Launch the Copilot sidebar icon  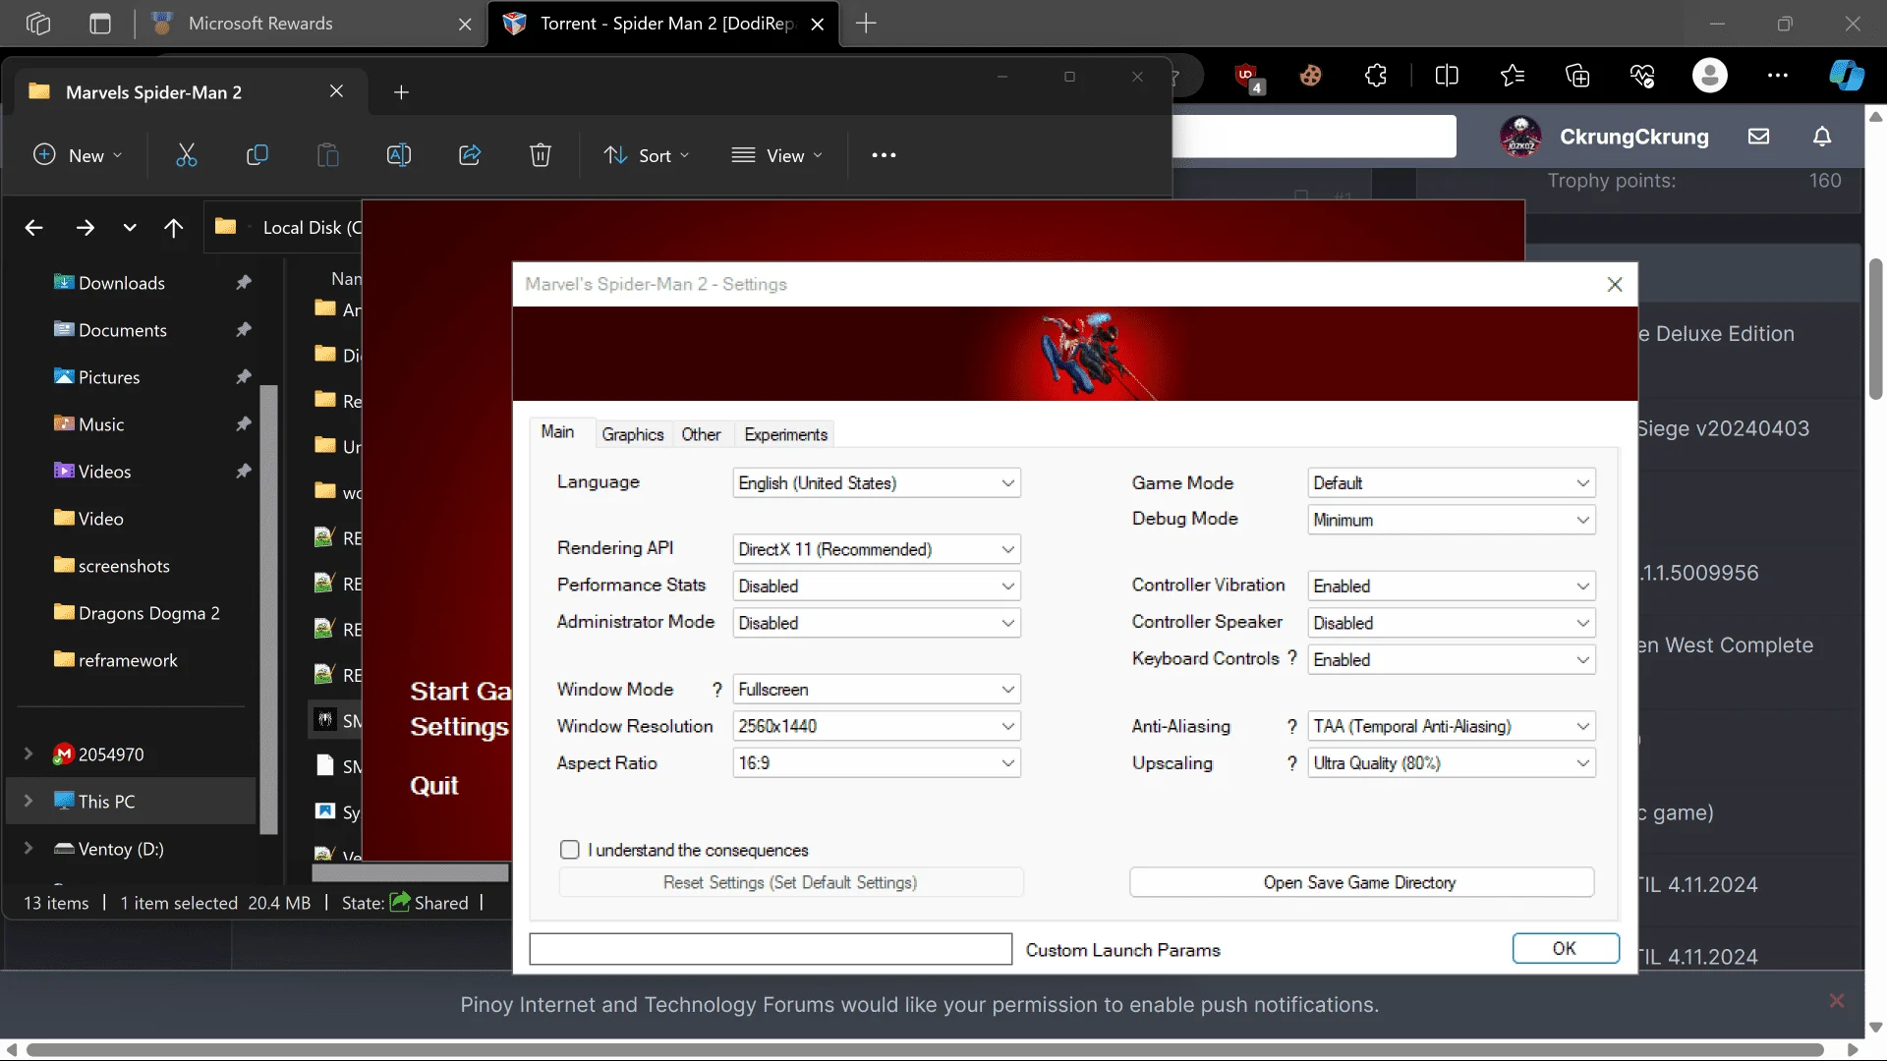pos(1847,76)
